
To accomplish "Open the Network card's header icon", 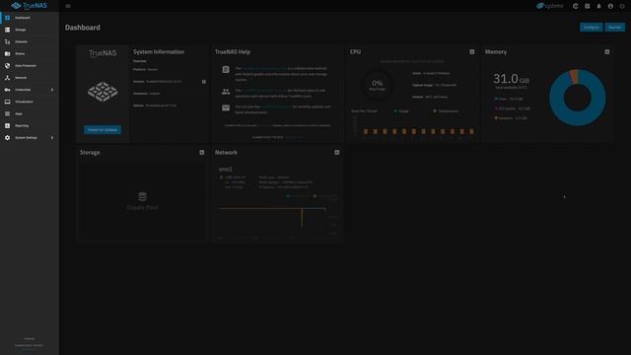I will (337, 153).
